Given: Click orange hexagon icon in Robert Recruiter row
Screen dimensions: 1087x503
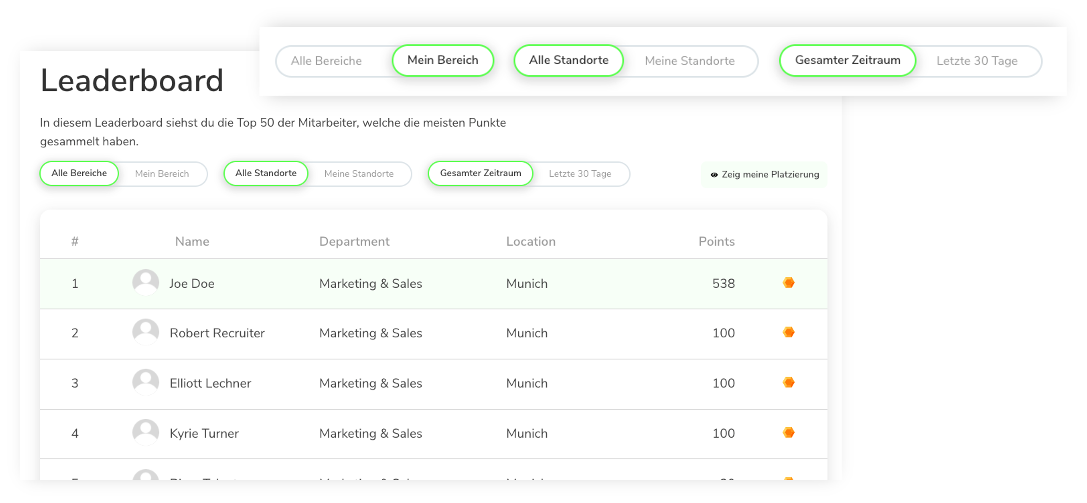Looking at the screenshot, I should pyautogui.click(x=788, y=332).
